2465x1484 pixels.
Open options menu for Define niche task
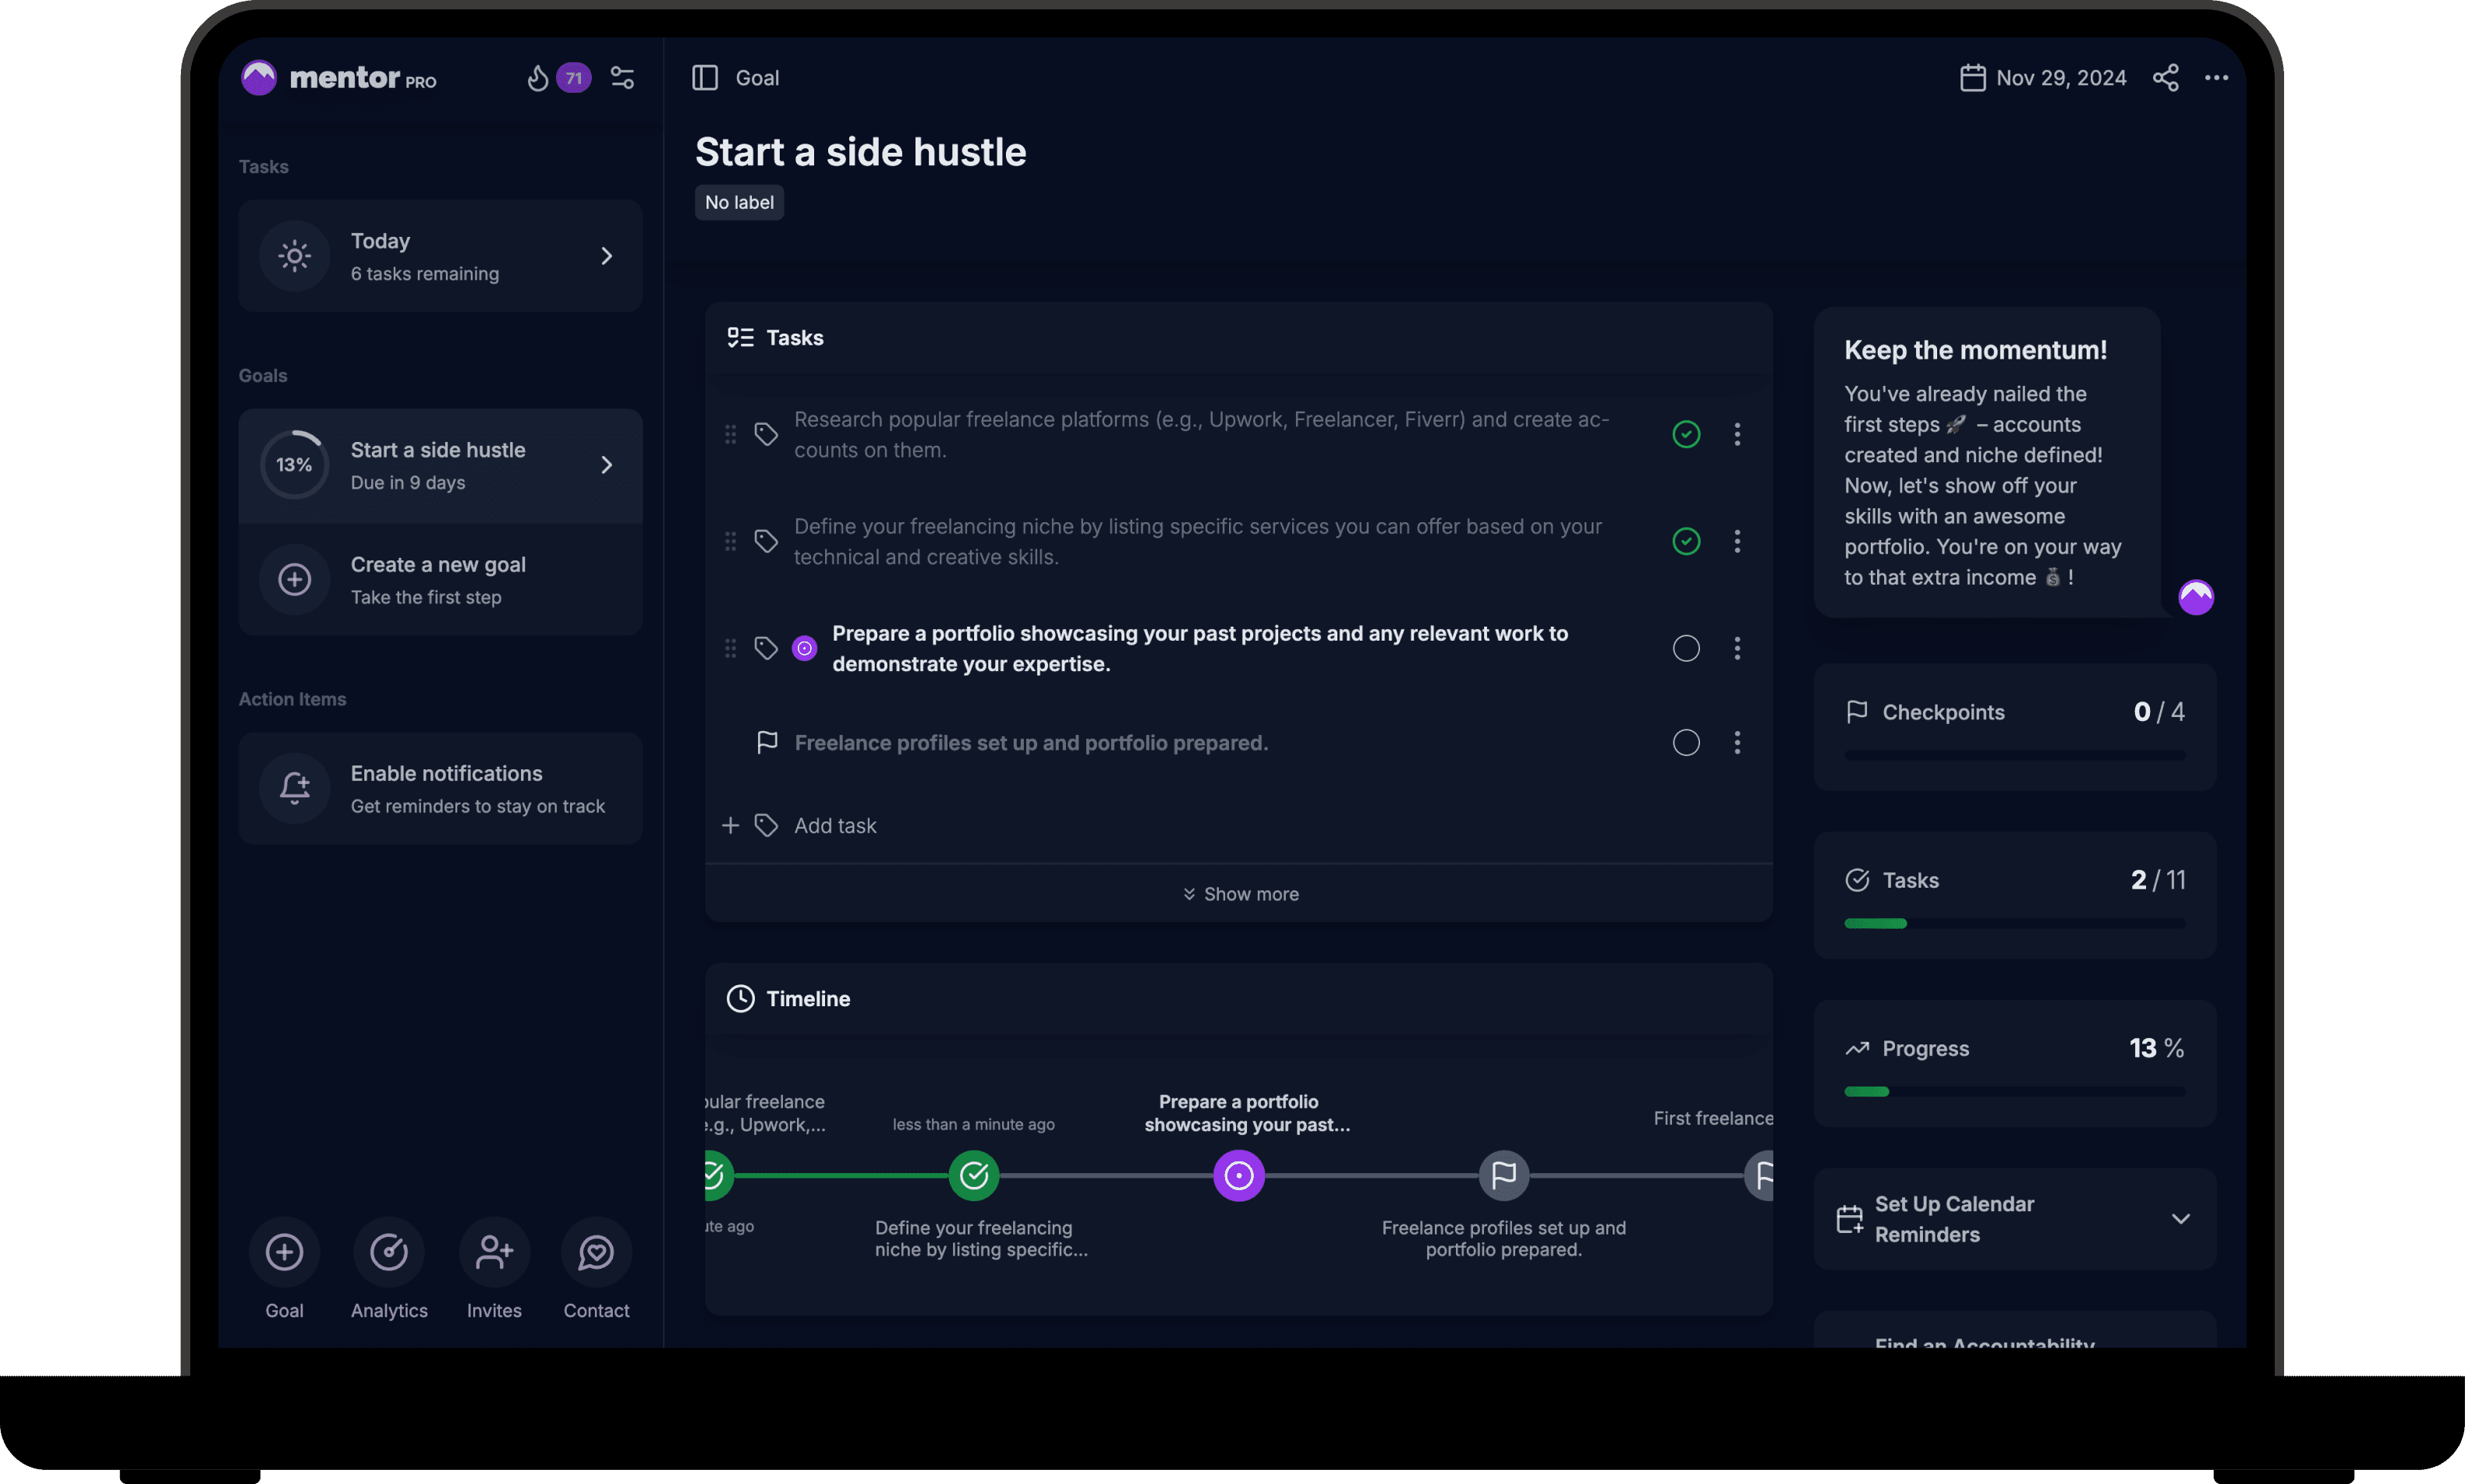point(1737,541)
